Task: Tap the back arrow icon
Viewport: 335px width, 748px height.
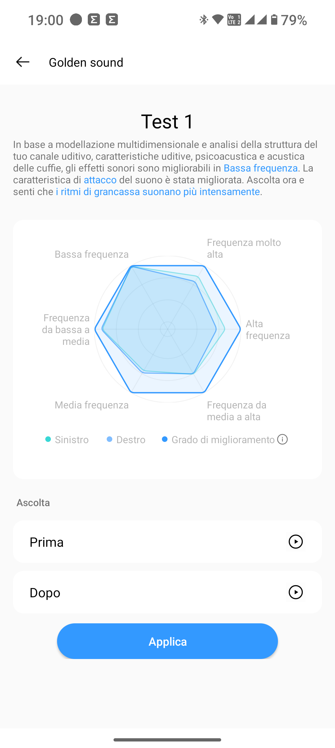Action: [x=23, y=62]
